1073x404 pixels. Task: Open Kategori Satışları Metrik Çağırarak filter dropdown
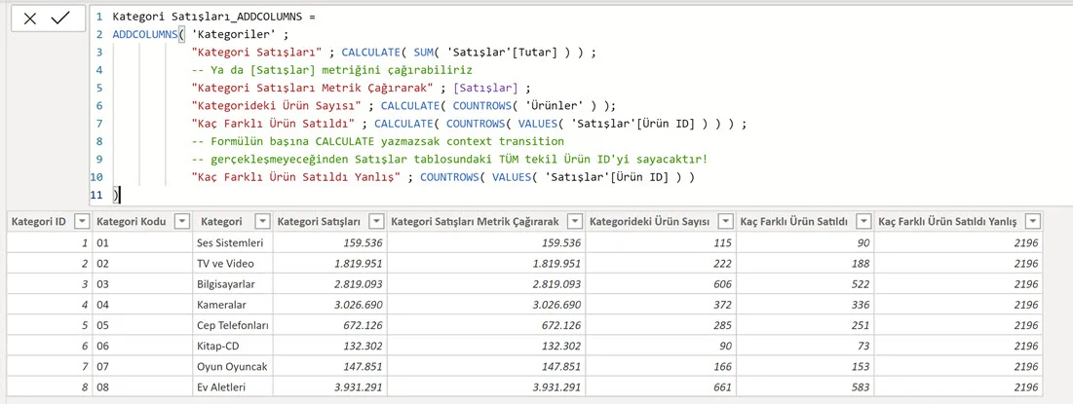[576, 222]
